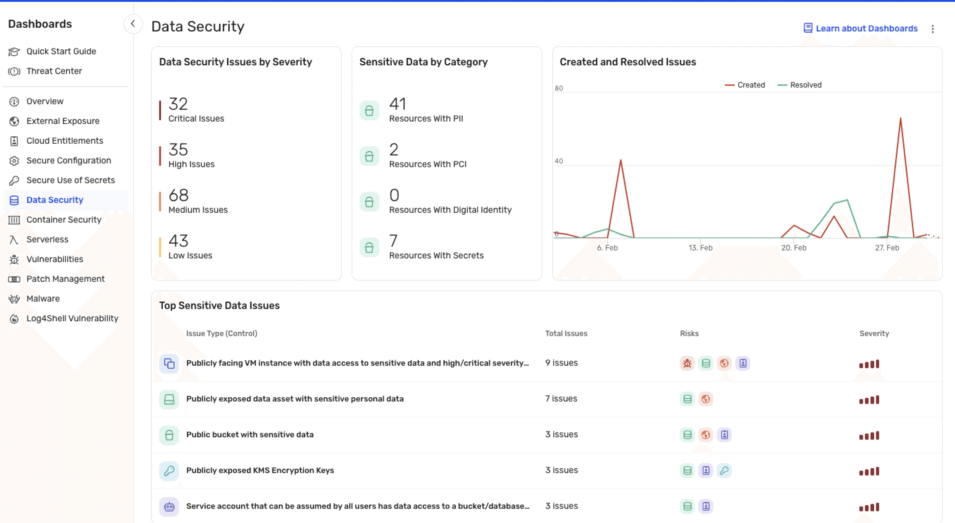Toggle the Resolved series in the chart legend
This screenshot has width=955, height=523.
[x=799, y=85]
